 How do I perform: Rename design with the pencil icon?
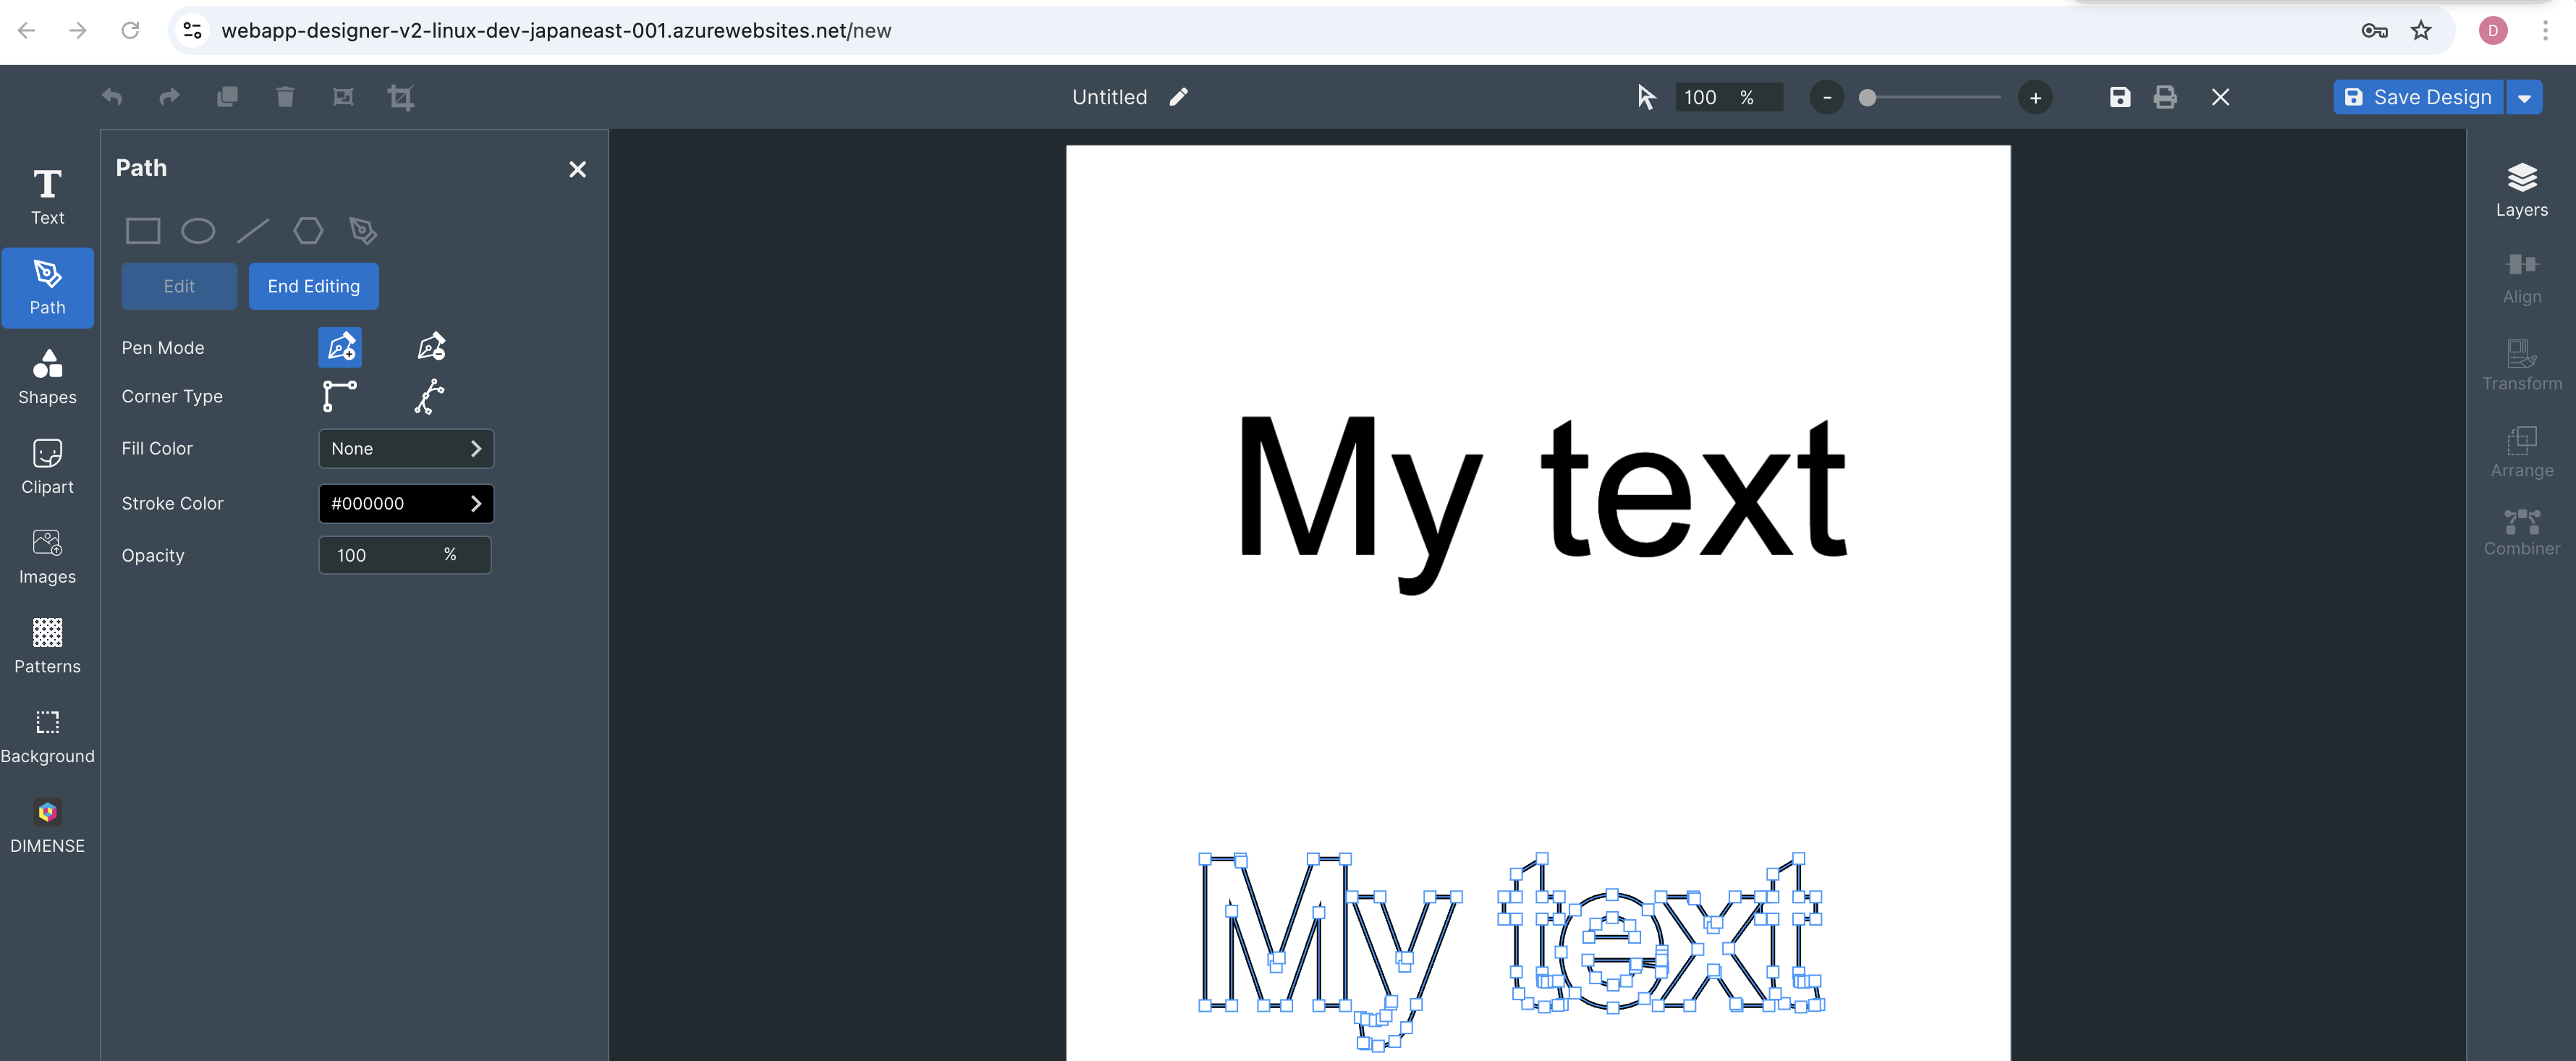click(x=1179, y=97)
